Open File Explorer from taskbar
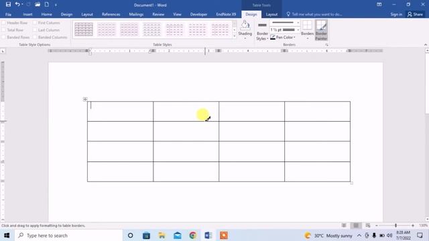 coord(162,235)
